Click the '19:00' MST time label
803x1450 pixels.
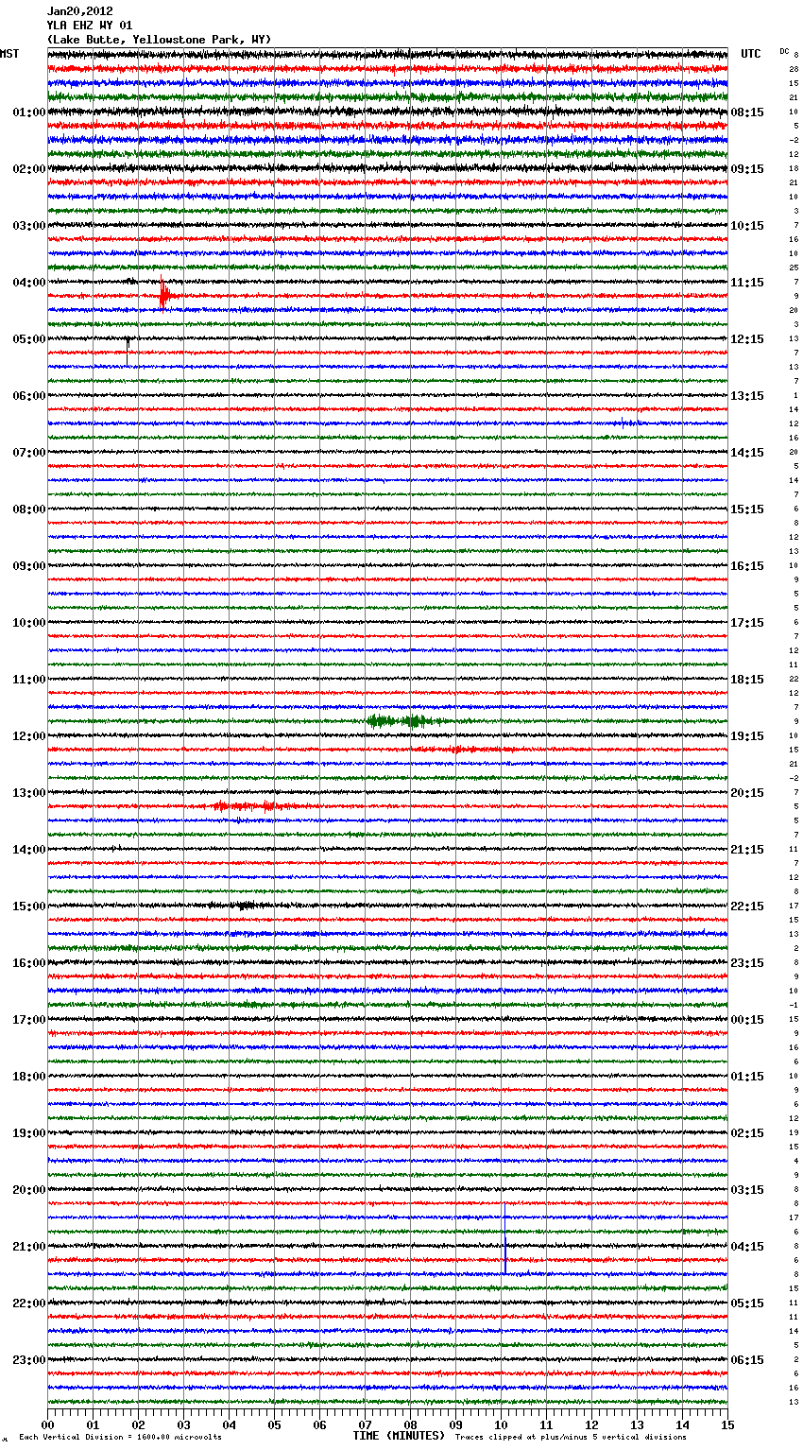[29, 1133]
